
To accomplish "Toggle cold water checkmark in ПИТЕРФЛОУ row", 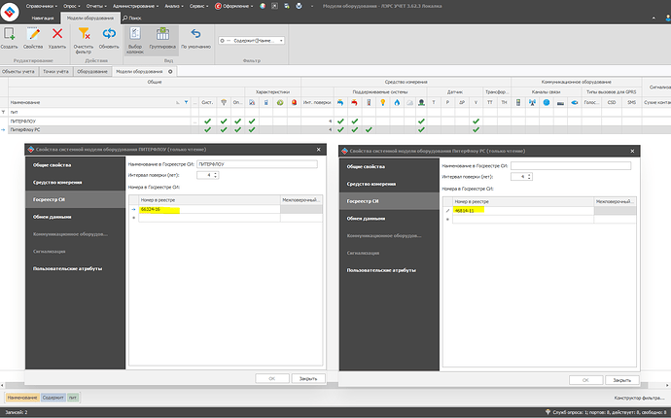I will pos(340,122).
